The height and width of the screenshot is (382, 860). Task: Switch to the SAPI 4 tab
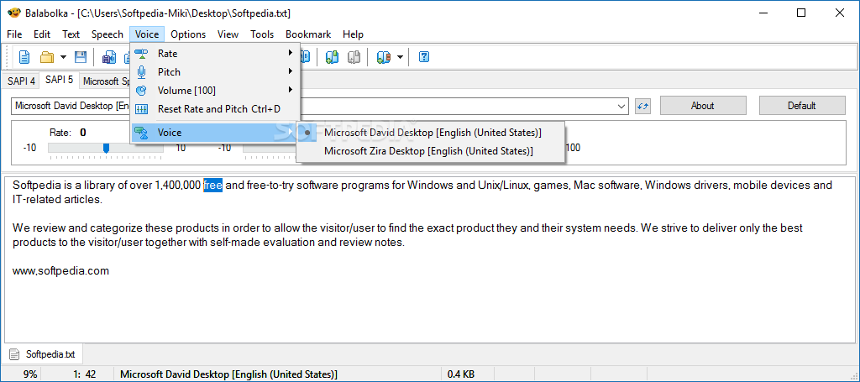[x=21, y=81]
